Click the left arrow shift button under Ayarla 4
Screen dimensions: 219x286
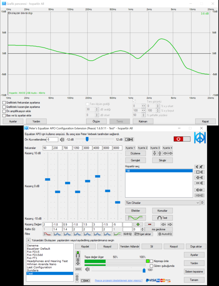[x=165, y=153]
